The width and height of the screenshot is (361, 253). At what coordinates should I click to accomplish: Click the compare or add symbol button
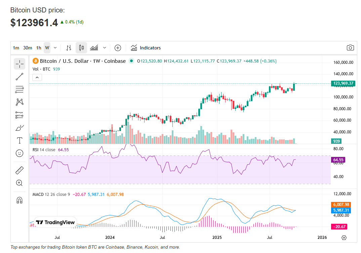pyautogui.click(x=118, y=48)
